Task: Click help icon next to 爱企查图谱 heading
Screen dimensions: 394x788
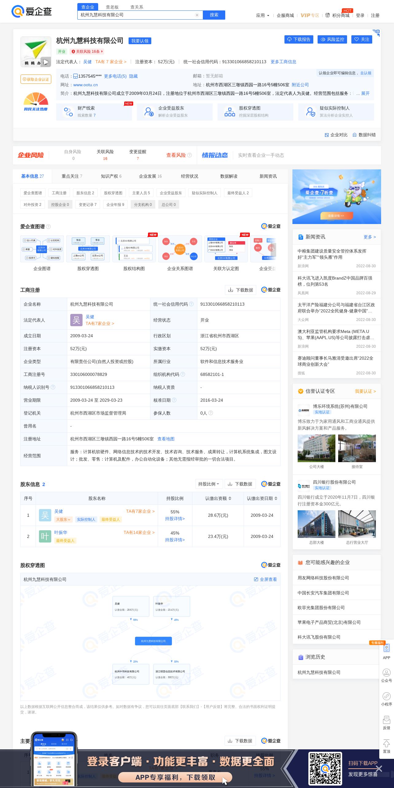Action: click(48, 226)
